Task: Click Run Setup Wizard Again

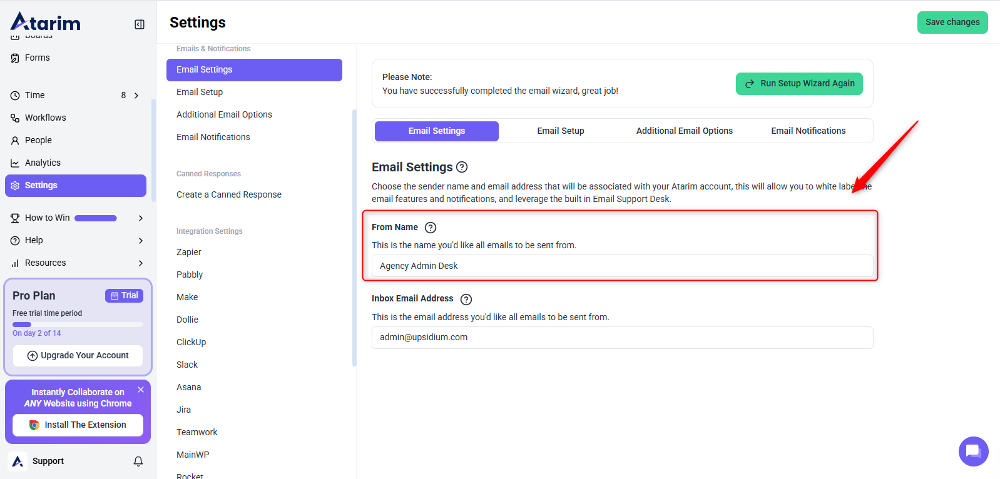Action: click(799, 84)
